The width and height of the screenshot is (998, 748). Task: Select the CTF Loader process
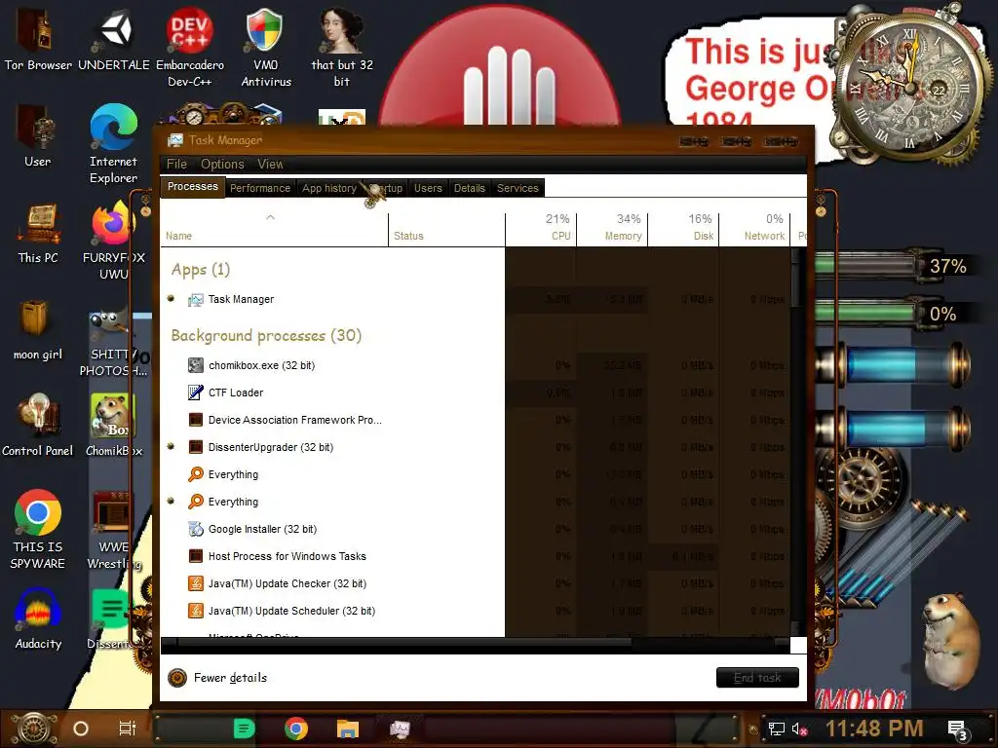[x=475, y=393]
